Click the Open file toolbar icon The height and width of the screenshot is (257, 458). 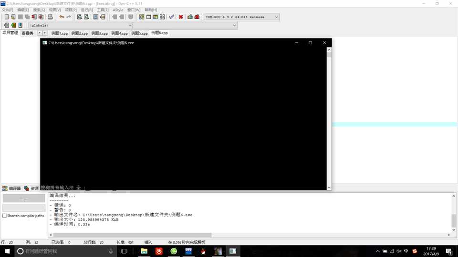pyautogui.click(x=13, y=17)
